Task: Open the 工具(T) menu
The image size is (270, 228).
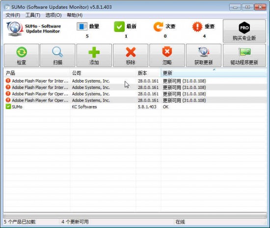Action: (x=33, y=15)
